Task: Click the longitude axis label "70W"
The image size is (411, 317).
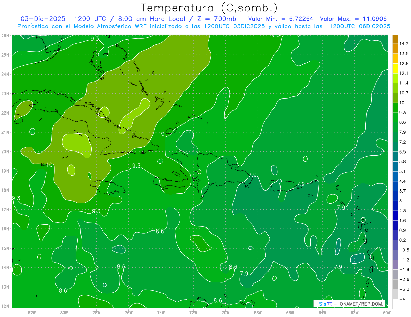Action: [225, 313]
